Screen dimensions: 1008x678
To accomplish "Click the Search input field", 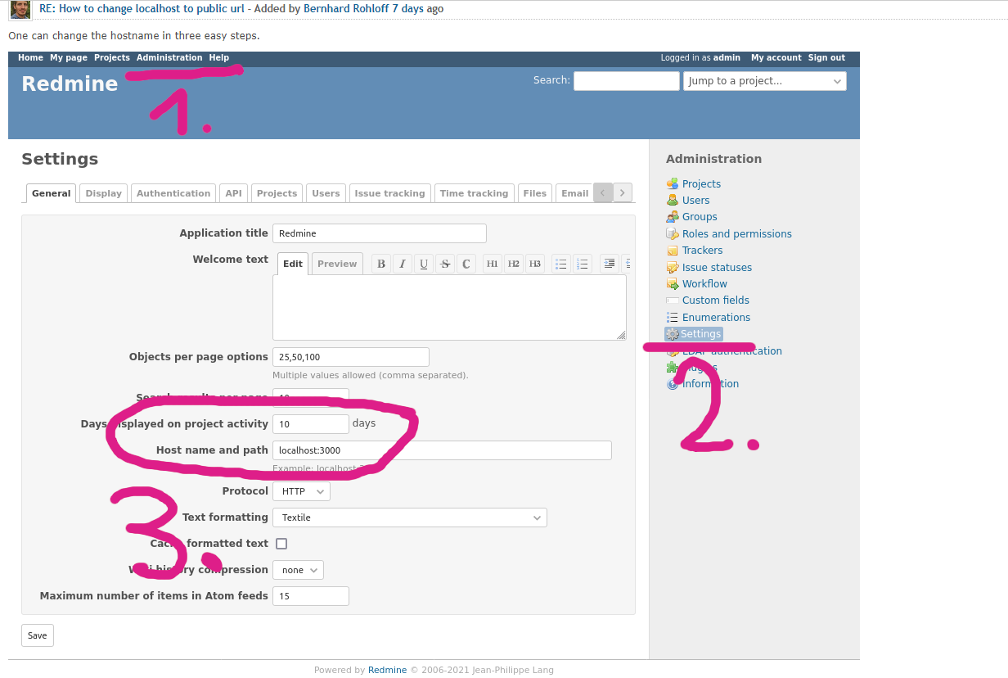I will click(627, 81).
